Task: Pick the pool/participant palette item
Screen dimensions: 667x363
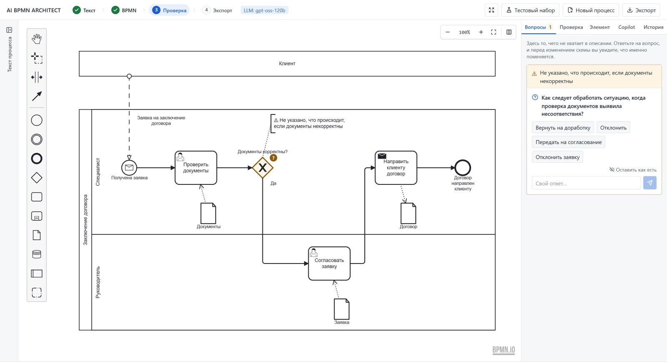Action: coord(37,273)
